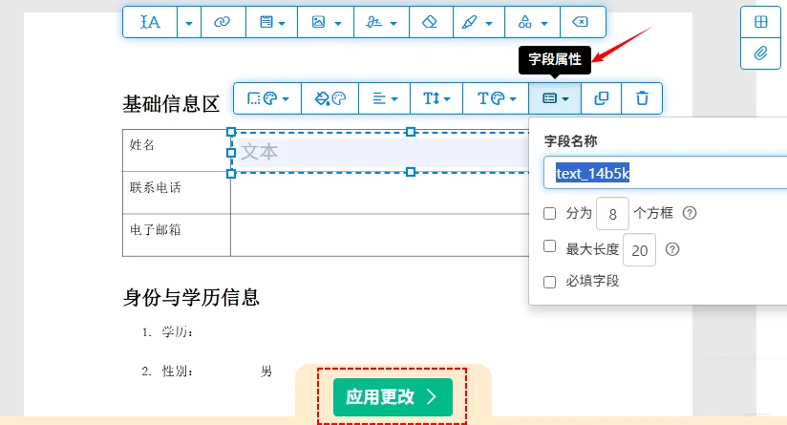The height and width of the screenshot is (425, 787).
Task: Click the undo backspace icon
Action: 580,22
